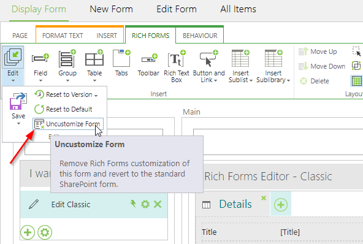Click the overlapping squares Layout icon
363x244 pixels.
click(x=356, y=66)
